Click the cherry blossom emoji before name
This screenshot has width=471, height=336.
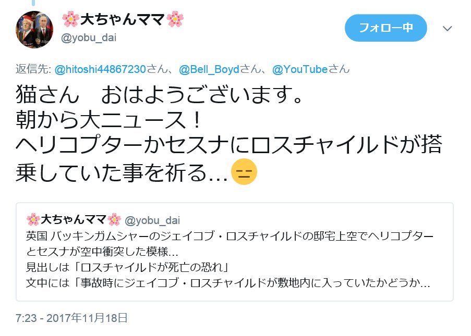pyautogui.click(x=70, y=19)
